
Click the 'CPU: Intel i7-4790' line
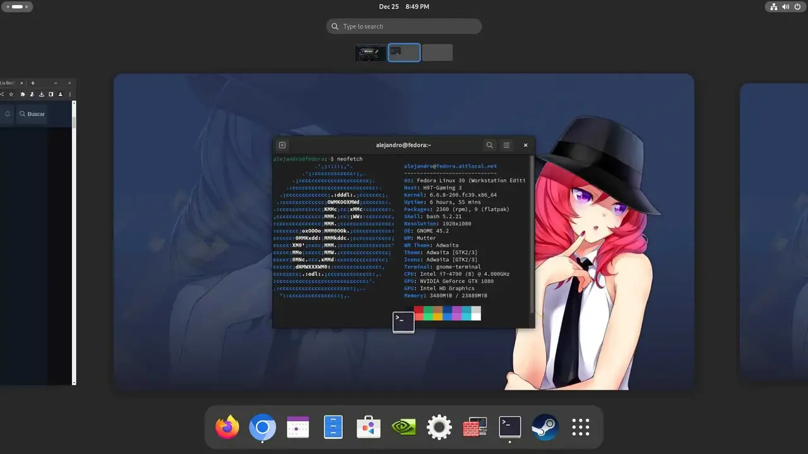tap(456, 274)
